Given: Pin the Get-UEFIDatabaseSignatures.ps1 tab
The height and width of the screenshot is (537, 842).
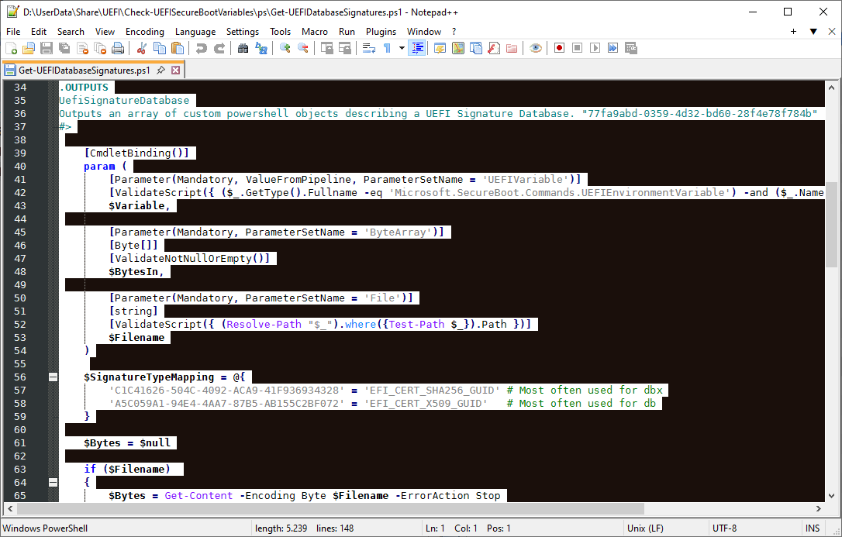Looking at the screenshot, I should click(160, 68).
